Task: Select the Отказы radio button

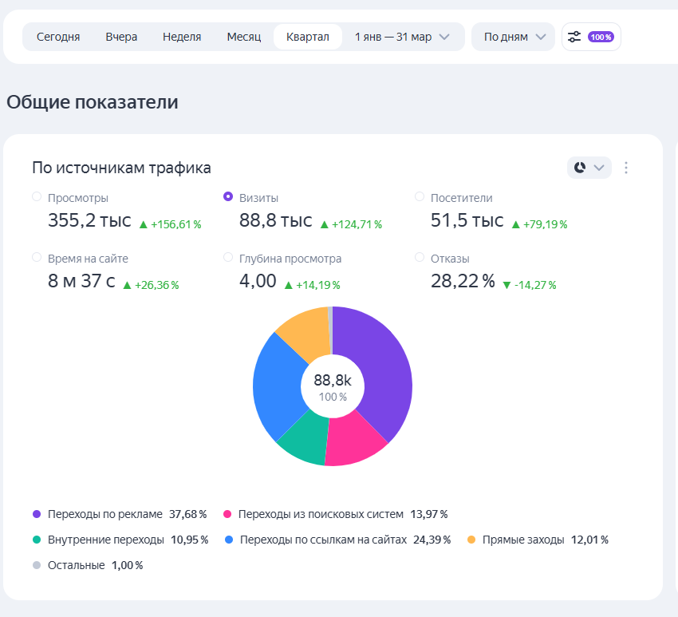Action: pos(420,258)
